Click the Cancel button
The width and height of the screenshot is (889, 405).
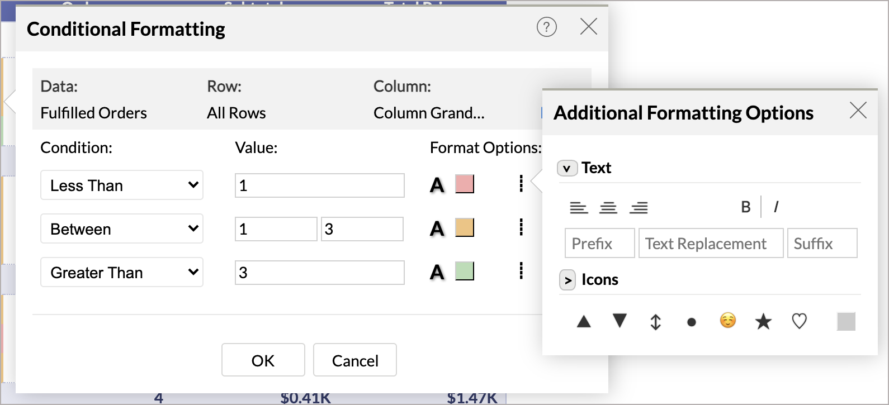pos(355,360)
